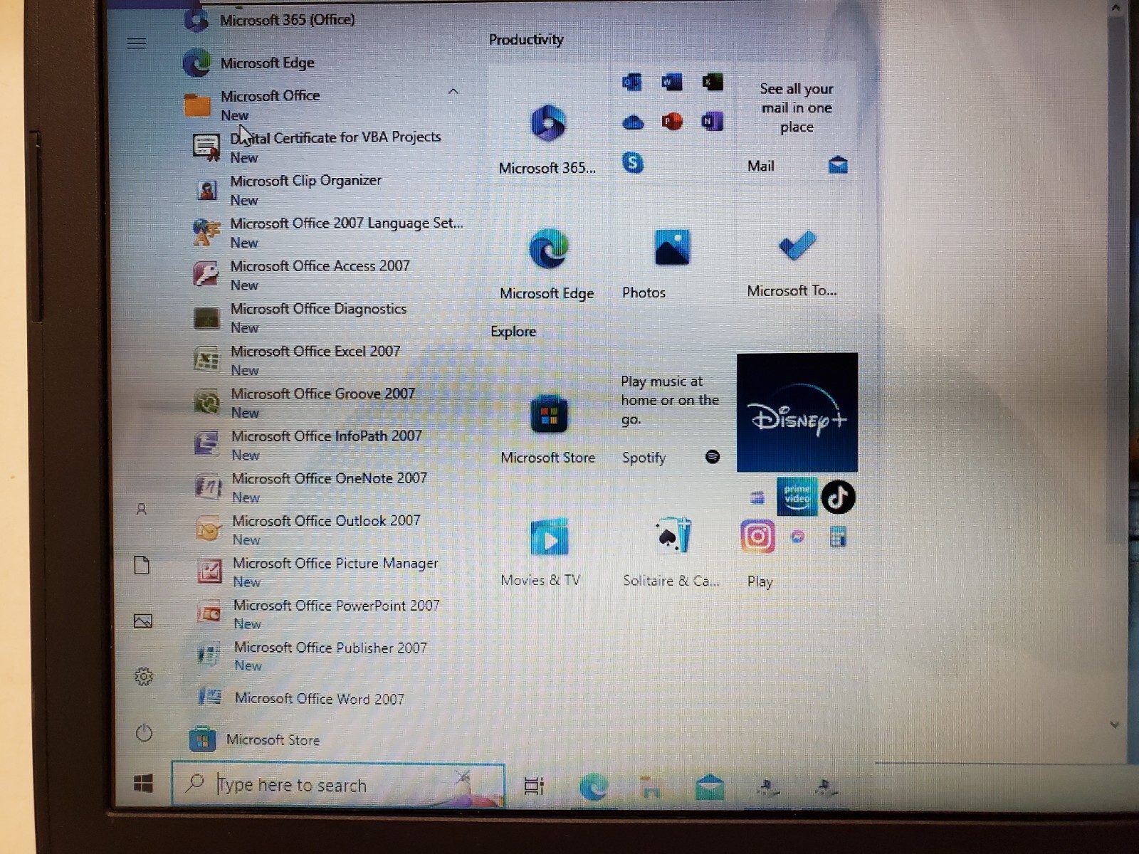Screen dimensions: 1139x854
Task: Launch Microsoft Edge from app list
Action: pyautogui.click(x=267, y=63)
